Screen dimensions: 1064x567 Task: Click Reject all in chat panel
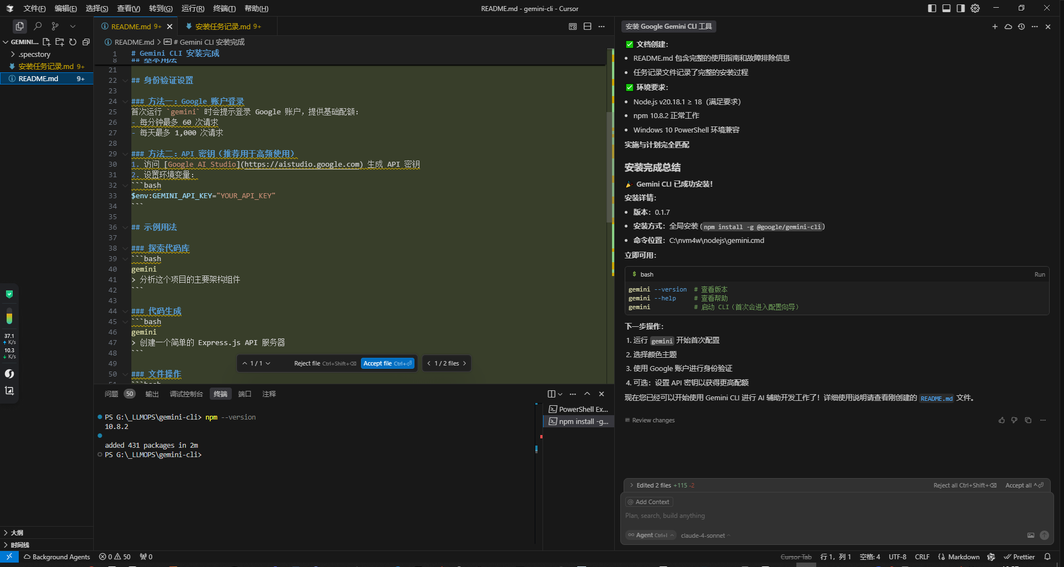tap(965, 485)
